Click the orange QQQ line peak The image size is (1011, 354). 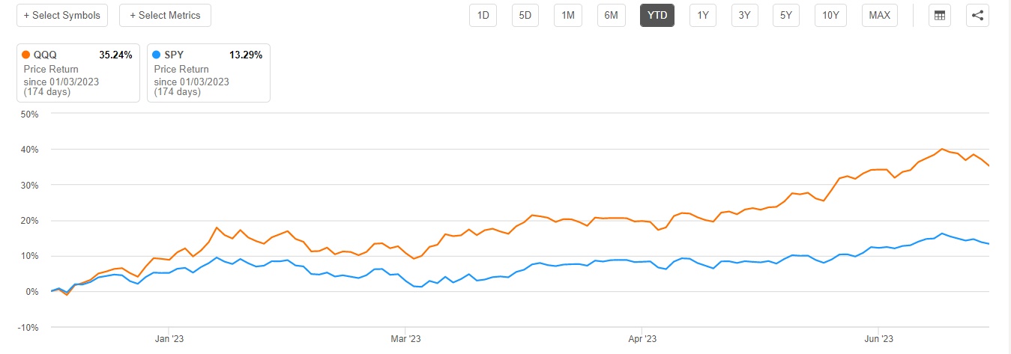(x=943, y=150)
